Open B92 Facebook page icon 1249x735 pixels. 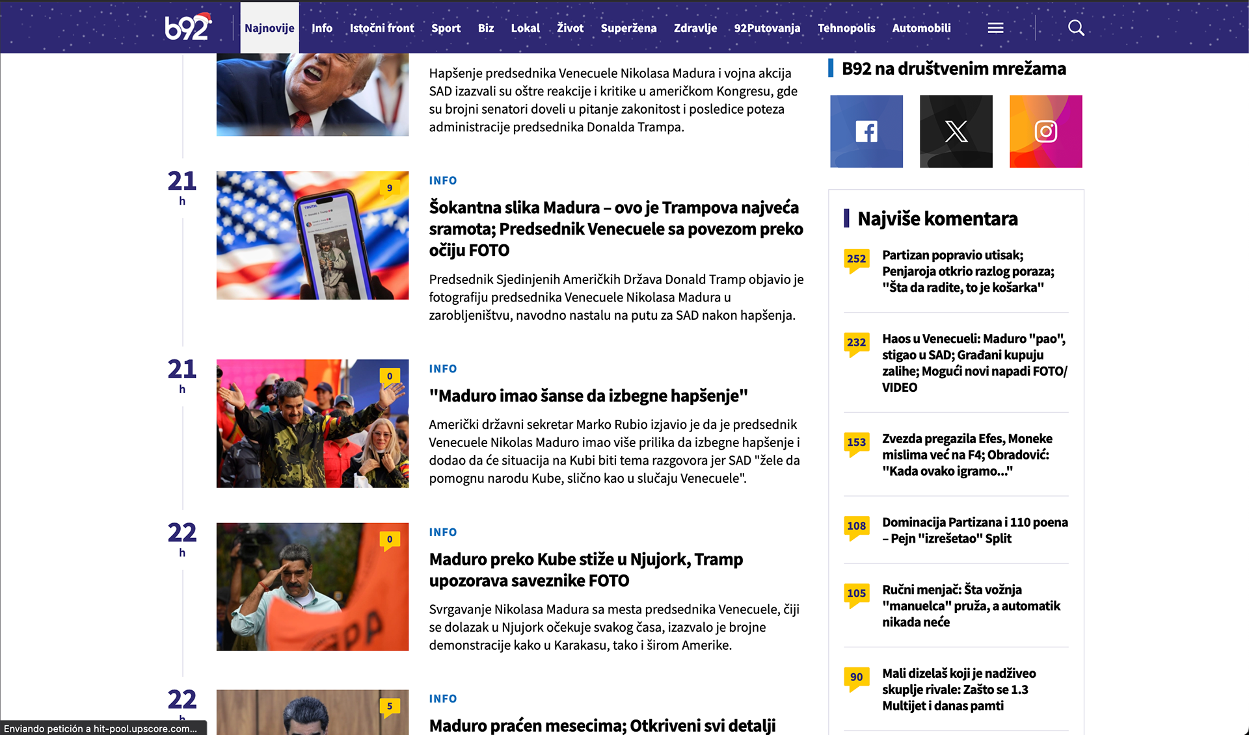(866, 131)
